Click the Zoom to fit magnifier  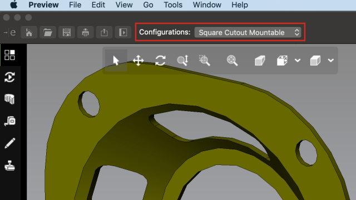[232, 61]
